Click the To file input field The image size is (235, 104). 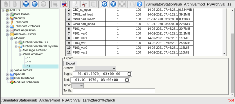coord(114,91)
